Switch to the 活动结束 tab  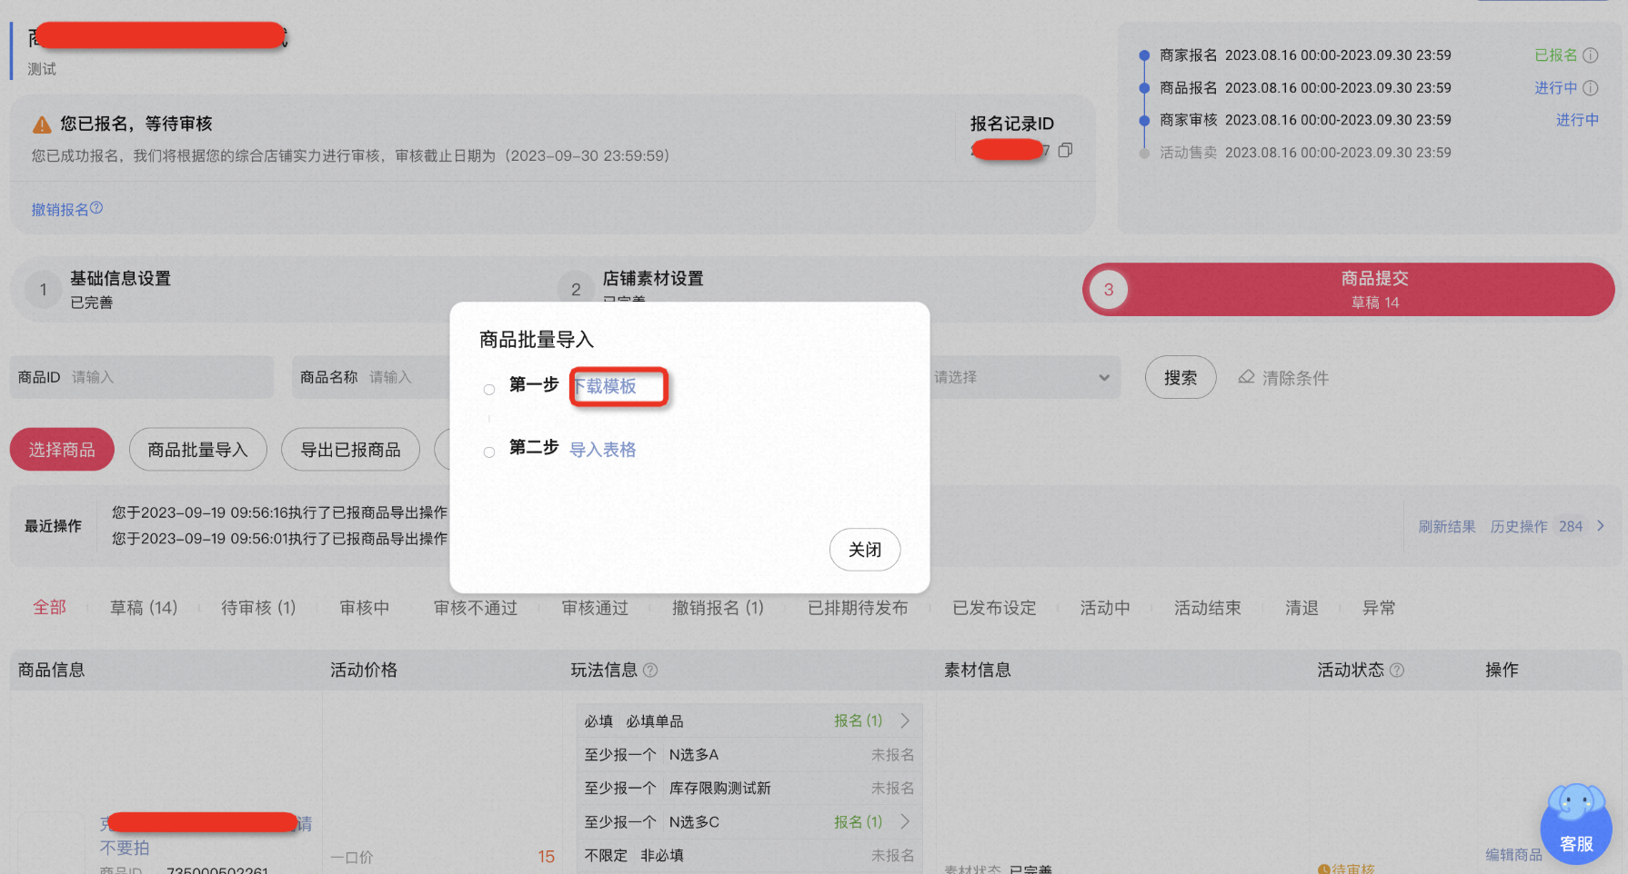[1207, 608]
